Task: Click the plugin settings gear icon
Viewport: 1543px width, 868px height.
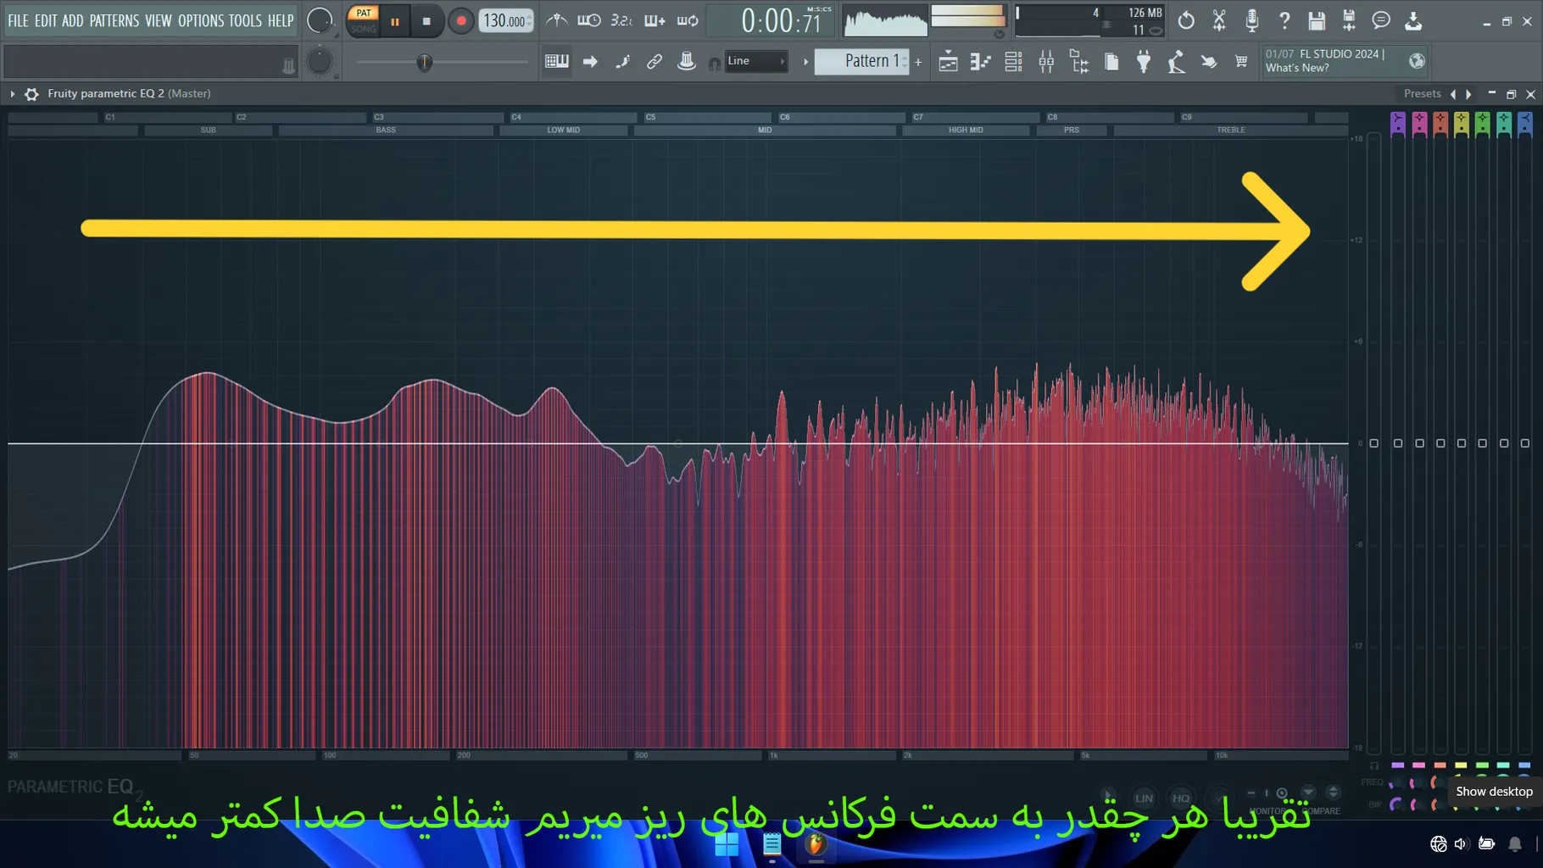Action: coord(31,94)
